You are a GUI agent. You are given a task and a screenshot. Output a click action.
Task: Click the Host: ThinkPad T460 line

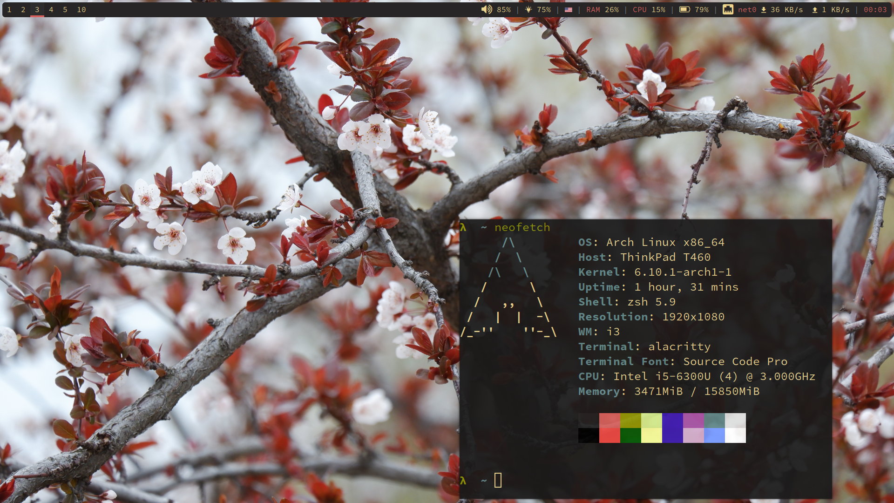pyautogui.click(x=644, y=257)
